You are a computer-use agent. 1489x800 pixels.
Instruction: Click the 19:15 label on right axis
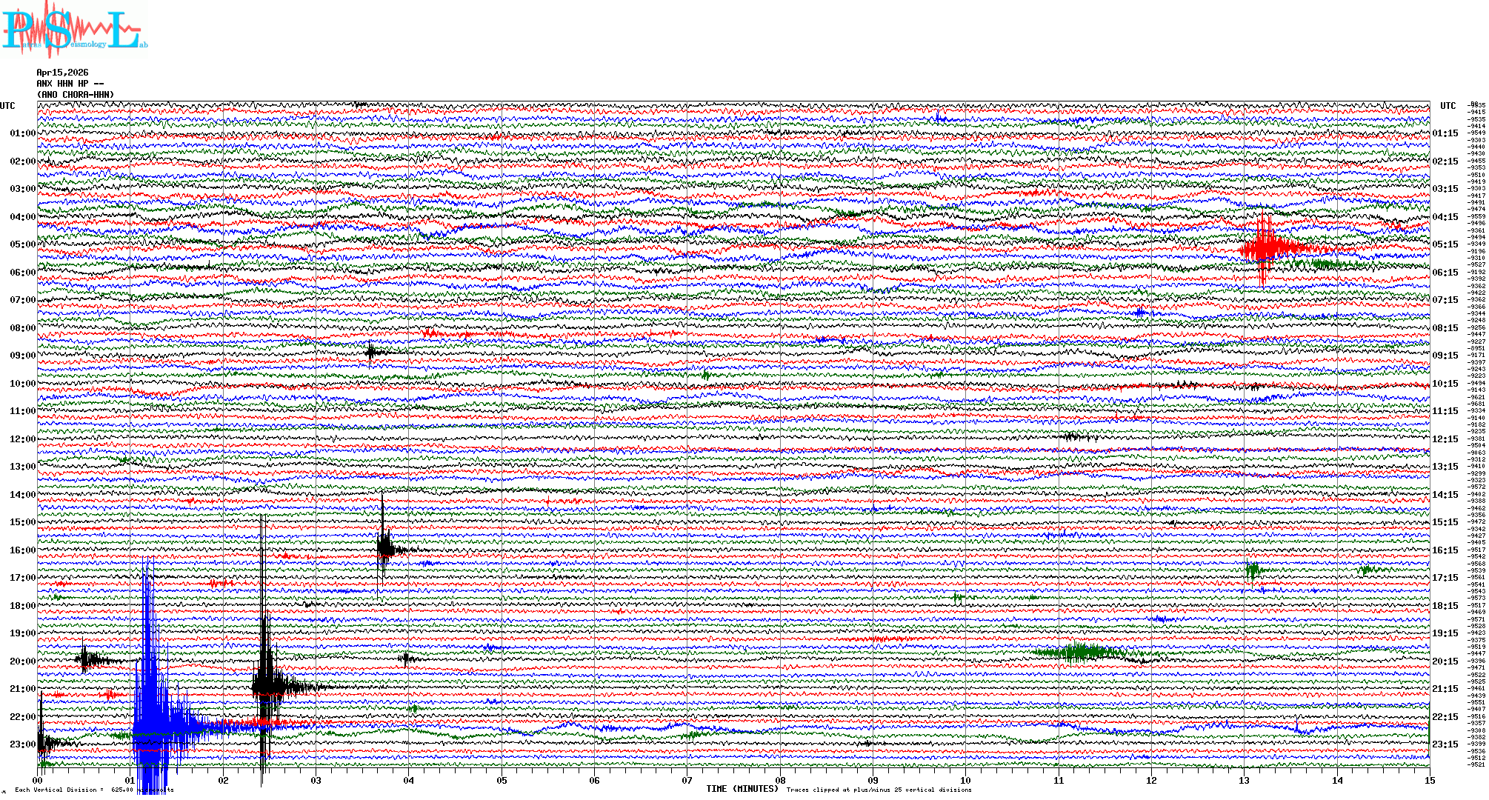(x=1445, y=633)
